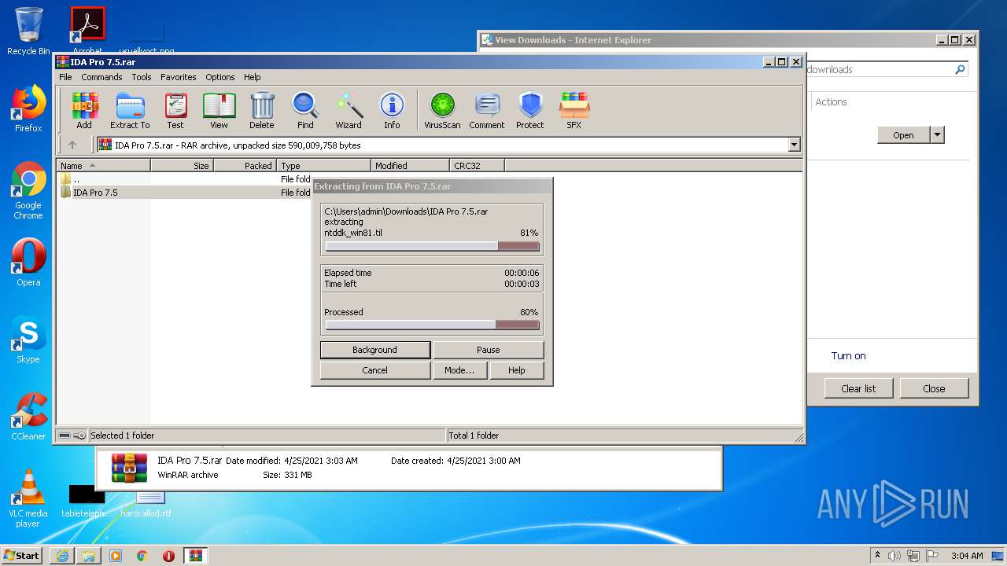Click Clear list in View Downloads window
This screenshot has width=1007, height=566.
point(858,388)
